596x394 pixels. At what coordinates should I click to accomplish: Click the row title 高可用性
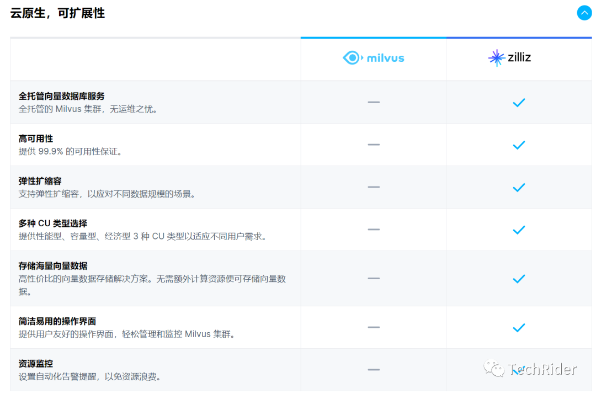click(x=36, y=139)
